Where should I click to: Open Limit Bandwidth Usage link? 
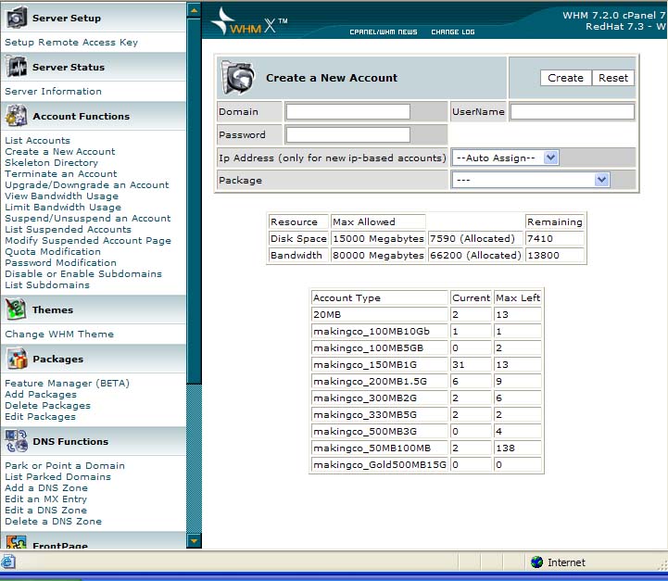[63, 207]
